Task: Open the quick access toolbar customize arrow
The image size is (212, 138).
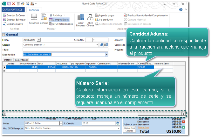Action: point(36,4)
